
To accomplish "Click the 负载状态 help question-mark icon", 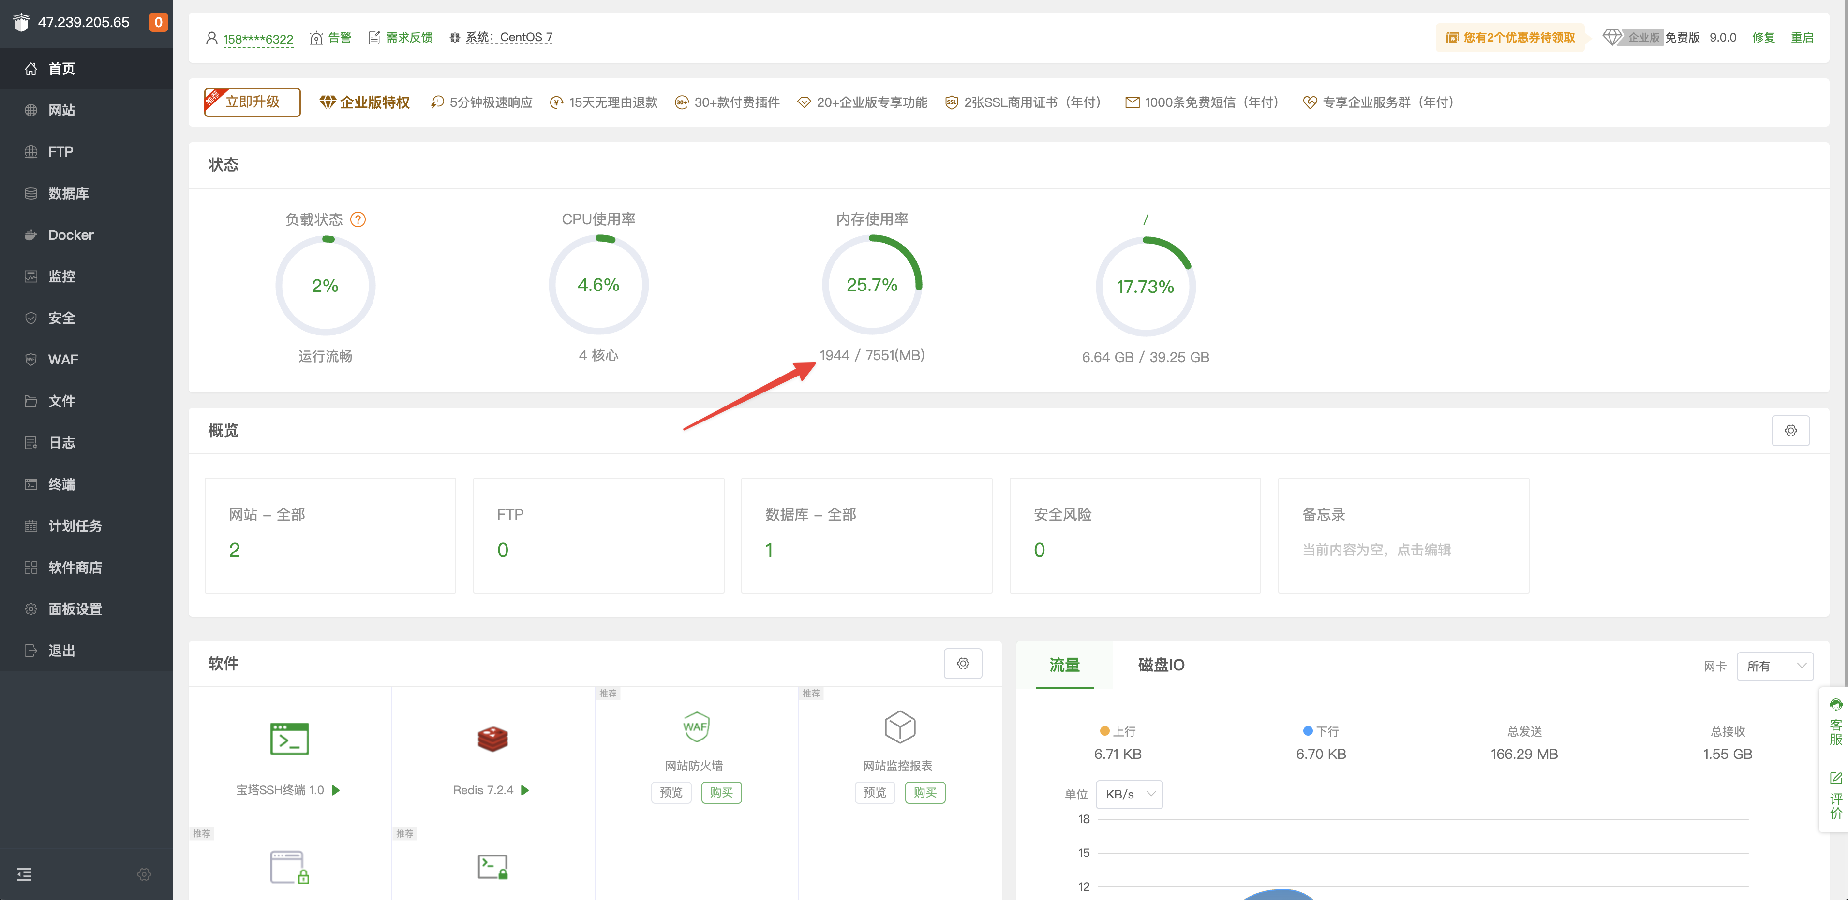I will click(x=358, y=219).
